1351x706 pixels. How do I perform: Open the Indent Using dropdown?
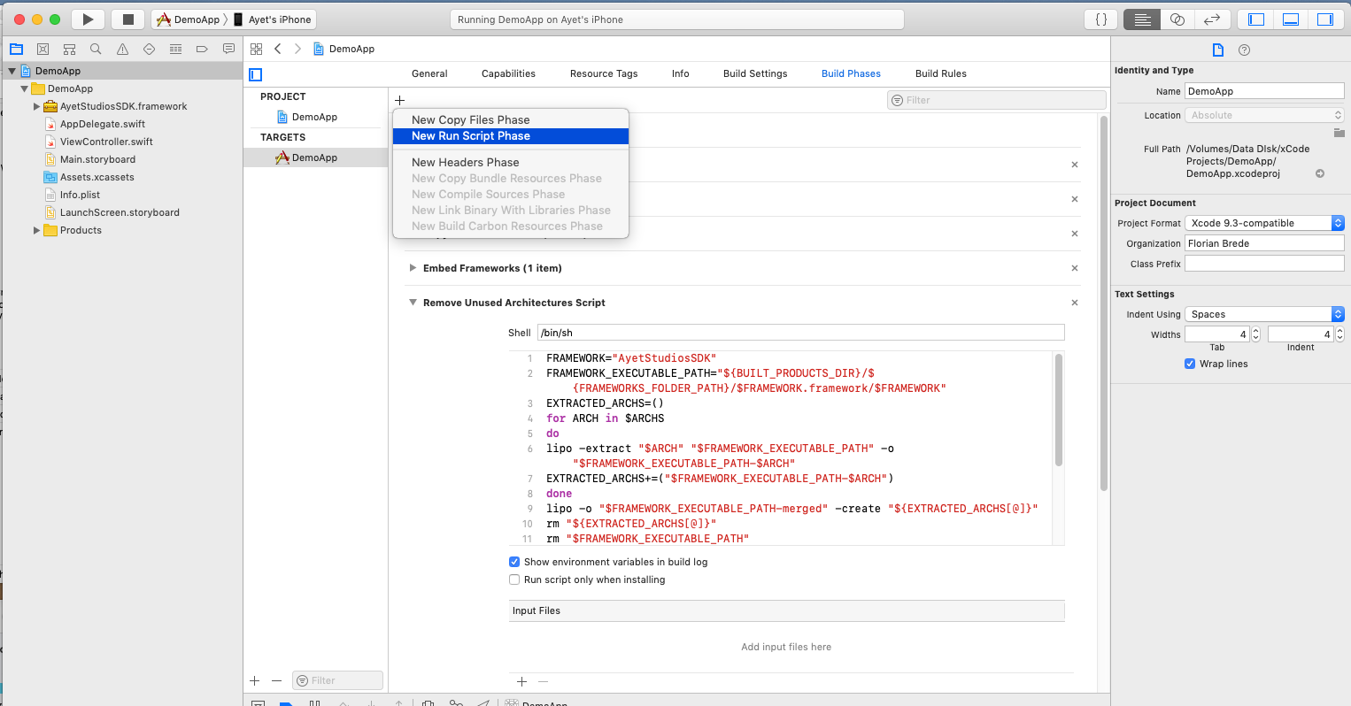[x=1264, y=314]
